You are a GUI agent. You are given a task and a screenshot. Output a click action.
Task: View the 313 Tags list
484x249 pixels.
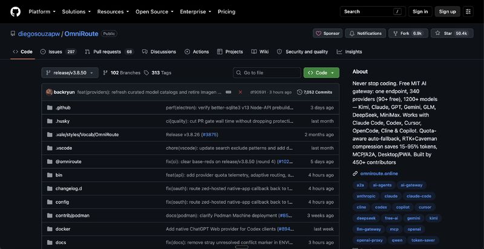point(157,73)
